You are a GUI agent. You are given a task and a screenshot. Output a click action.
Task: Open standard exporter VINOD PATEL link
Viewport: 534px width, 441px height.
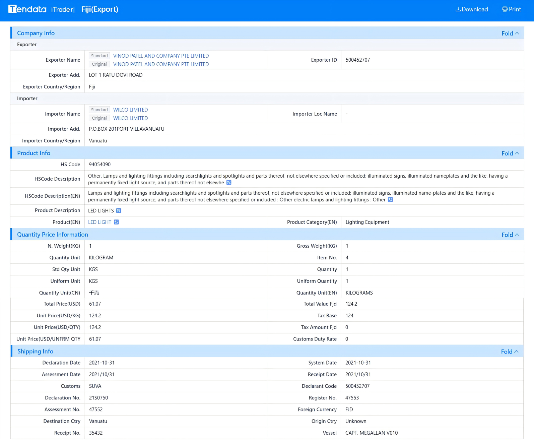click(161, 56)
